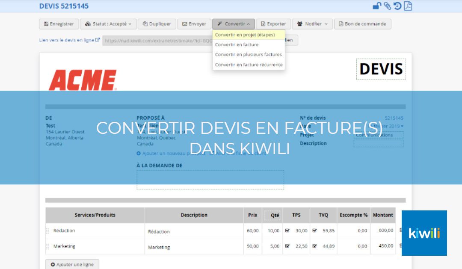Open Lien vers le devis en ligne

69,40
